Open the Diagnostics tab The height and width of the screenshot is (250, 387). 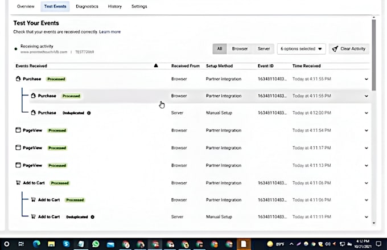point(87,6)
